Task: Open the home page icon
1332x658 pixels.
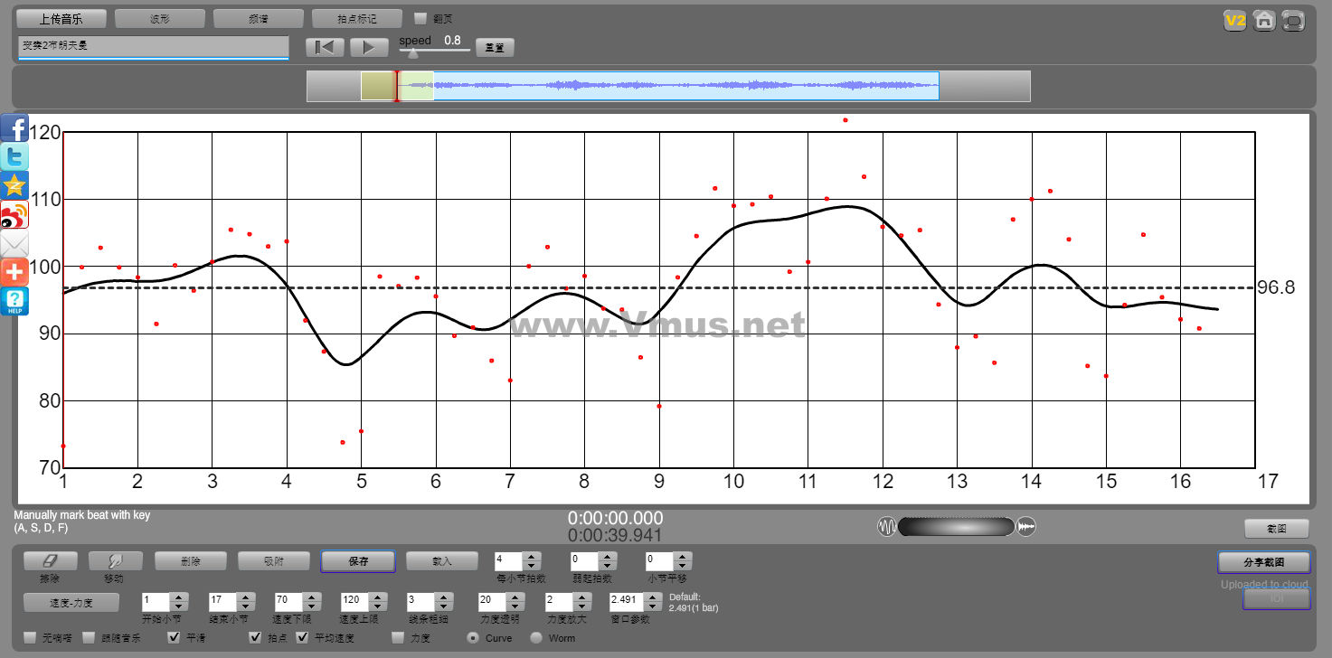Action: point(1264,20)
